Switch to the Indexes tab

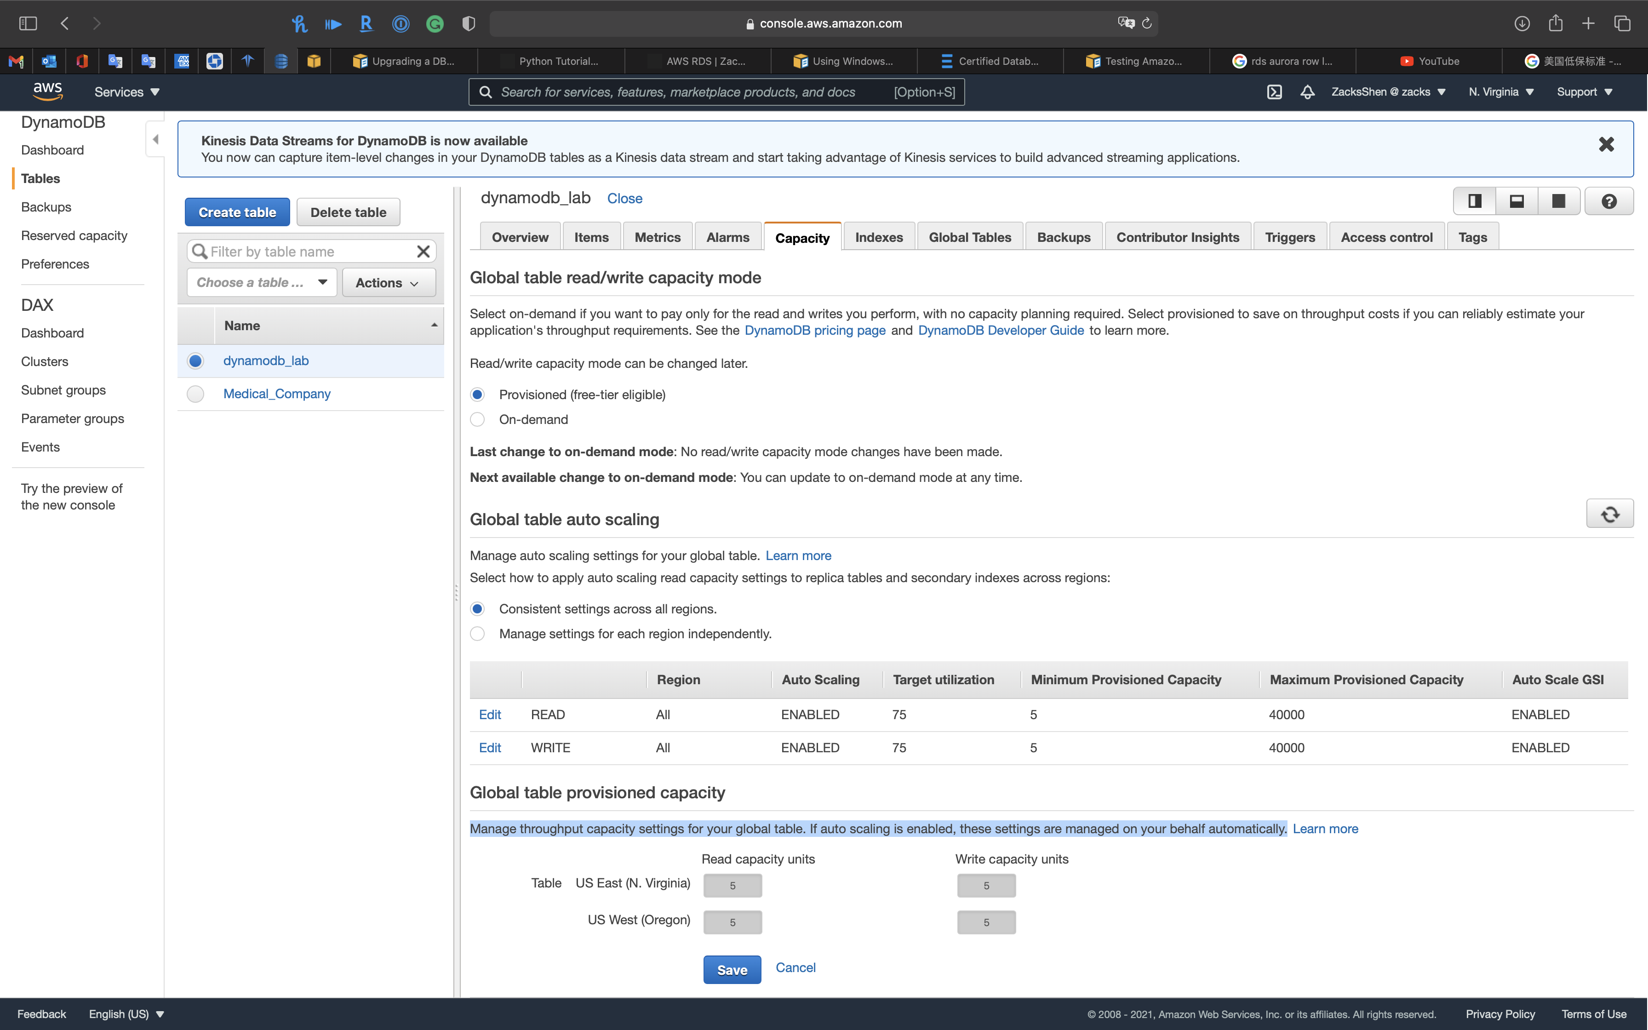pos(878,237)
